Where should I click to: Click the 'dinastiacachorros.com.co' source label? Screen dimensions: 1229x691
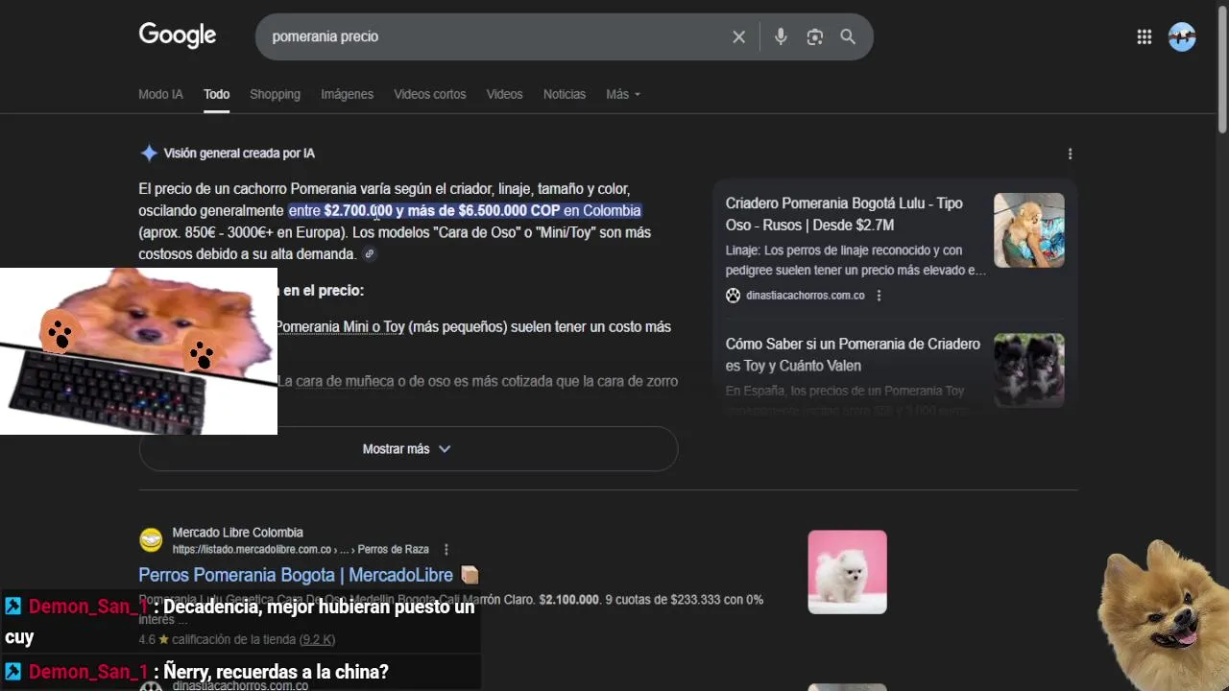pyautogui.click(x=806, y=296)
